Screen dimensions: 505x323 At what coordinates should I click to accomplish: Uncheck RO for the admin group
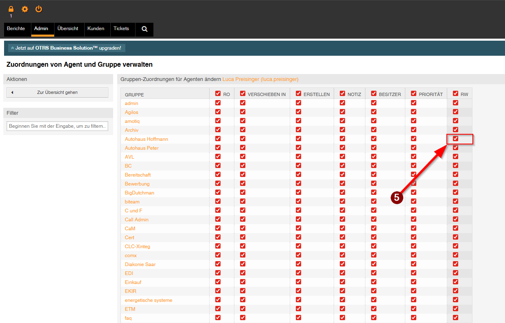click(218, 103)
